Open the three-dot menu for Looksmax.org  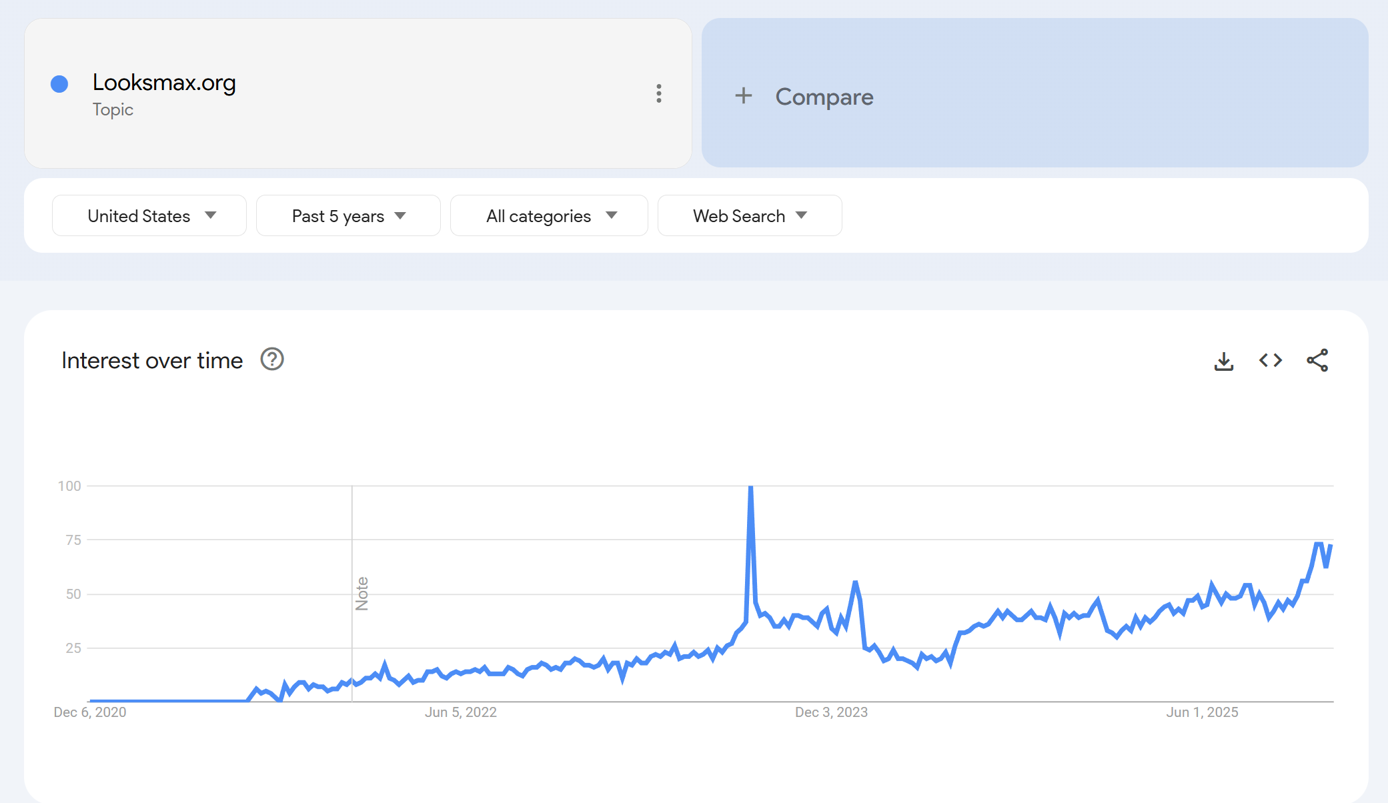(658, 93)
